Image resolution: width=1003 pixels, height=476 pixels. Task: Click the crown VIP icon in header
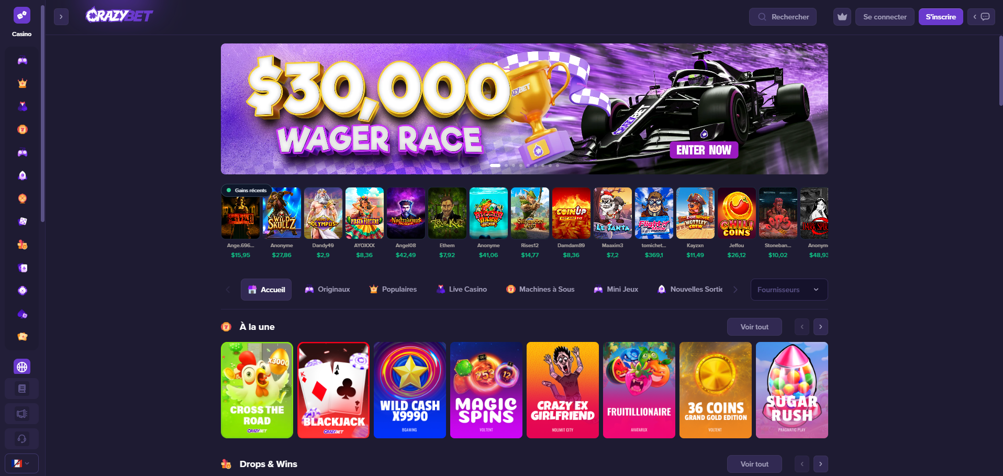[842, 17]
